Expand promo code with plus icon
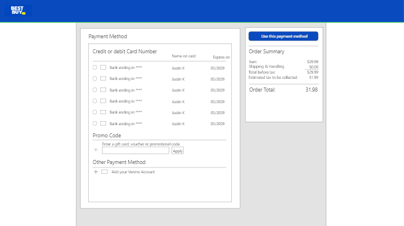Screen dimensions: 404x226 pyautogui.click(x=96, y=150)
